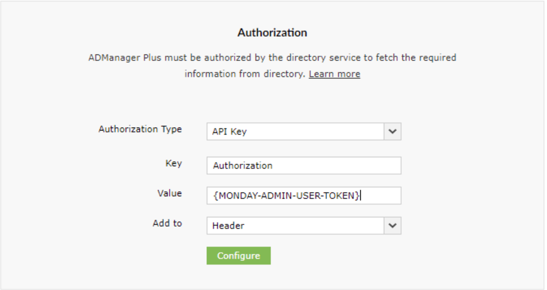Click the Authorization heading
This screenshot has height=290, width=547.
click(272, 33)
